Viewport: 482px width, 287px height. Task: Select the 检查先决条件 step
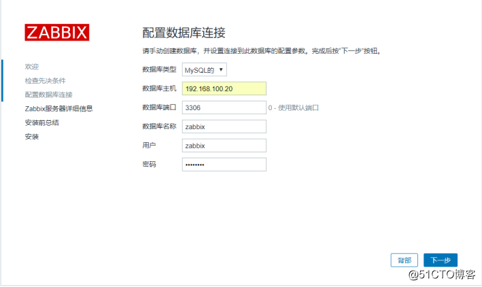pyautogui.click(x=45, y=81)
